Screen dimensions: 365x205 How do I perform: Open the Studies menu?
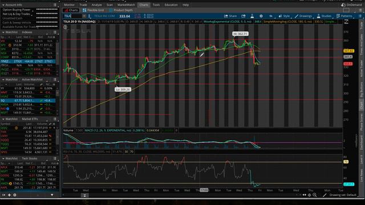tap(324, 16)
